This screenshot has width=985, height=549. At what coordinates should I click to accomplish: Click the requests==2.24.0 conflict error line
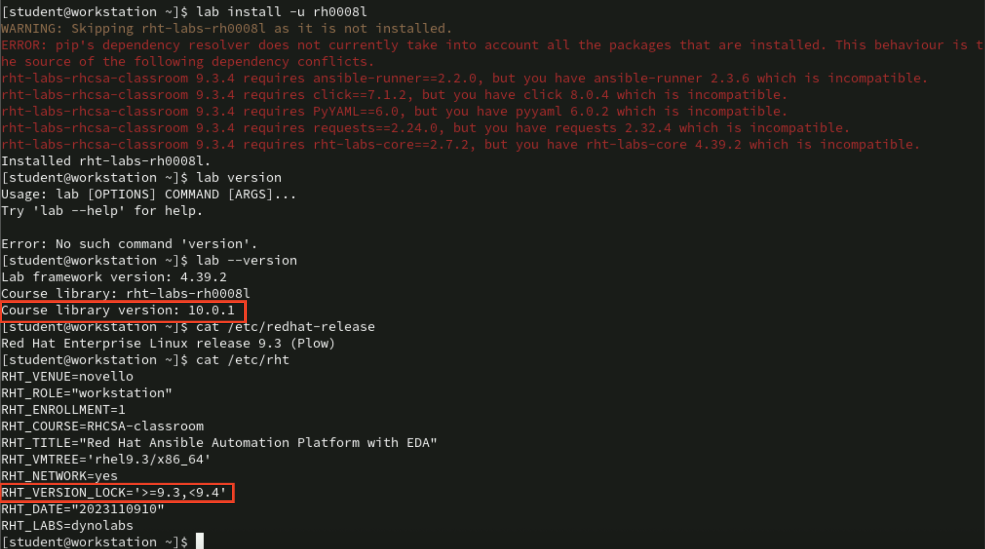[x=425, y=128]
